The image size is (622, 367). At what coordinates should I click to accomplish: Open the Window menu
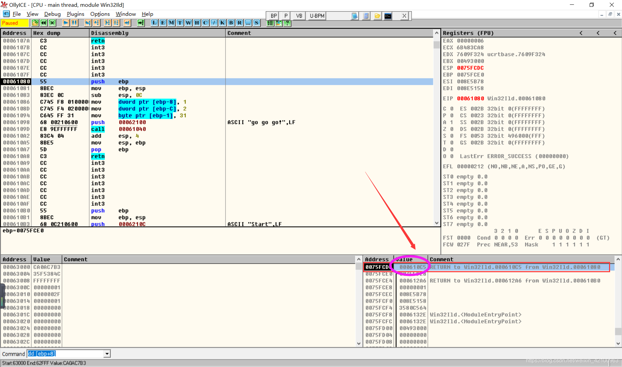(126, 14)
